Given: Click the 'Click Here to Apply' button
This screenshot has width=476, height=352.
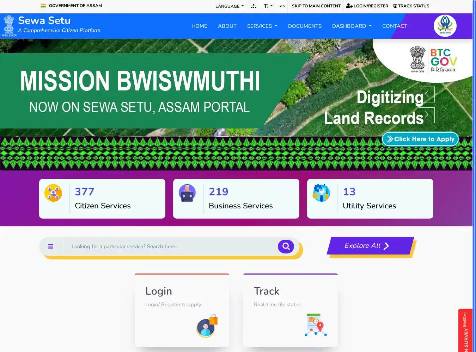Looking at the screenshot, I should click(420, 139).
